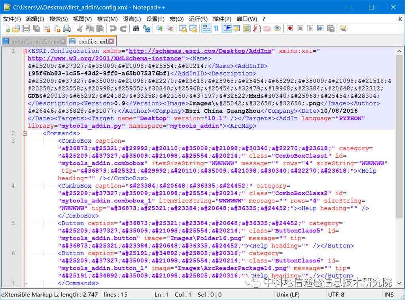The height and width of the screenshot is (300, 405).
Task: Zoom in on the editor text
Action: point(160,28)
